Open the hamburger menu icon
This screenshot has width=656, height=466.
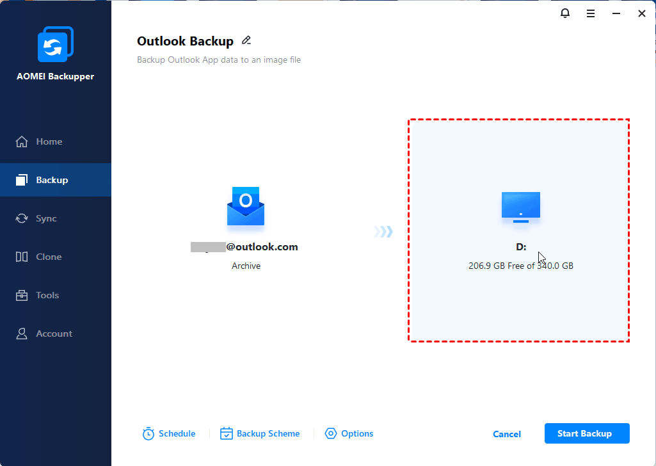pyautogui.click(x=590, y=14)
